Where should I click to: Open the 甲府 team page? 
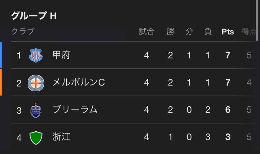pyautogui.click(x=62, y=55)
